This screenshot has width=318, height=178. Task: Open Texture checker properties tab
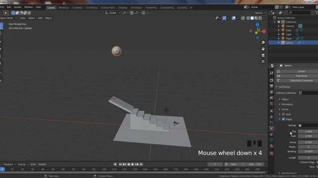pyautogui.click(x=272, y=153)
